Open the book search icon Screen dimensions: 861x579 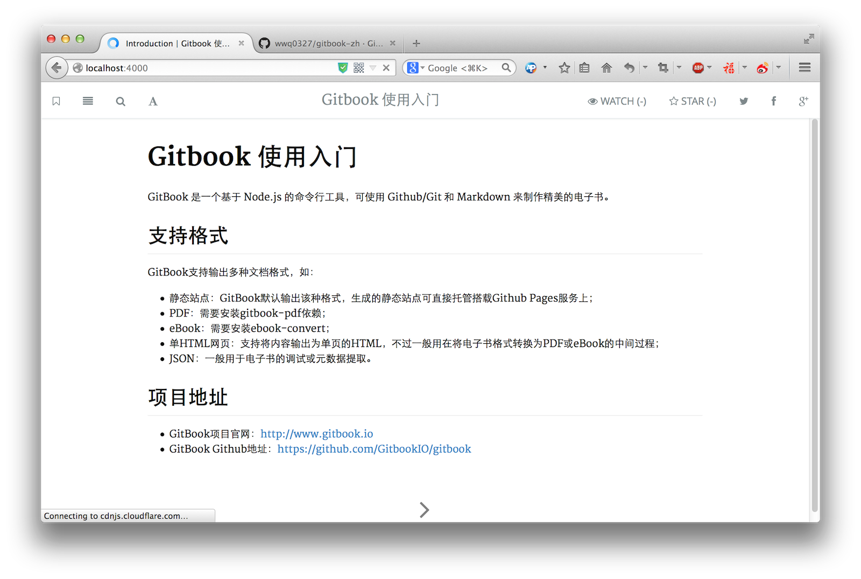(121, 101)
